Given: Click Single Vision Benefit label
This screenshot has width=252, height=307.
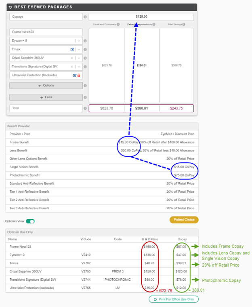Looking at the screenshot, I should (24, 167).
